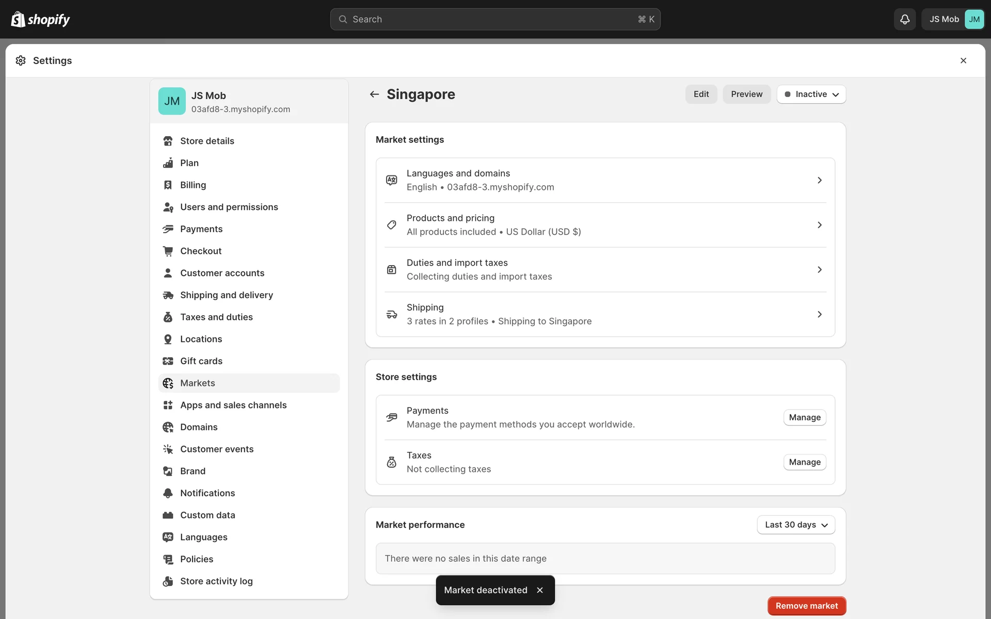Viewport: 991px width, 619px height.
Task: Dismiss the Market deactivated toast
Action: [539, 590]
